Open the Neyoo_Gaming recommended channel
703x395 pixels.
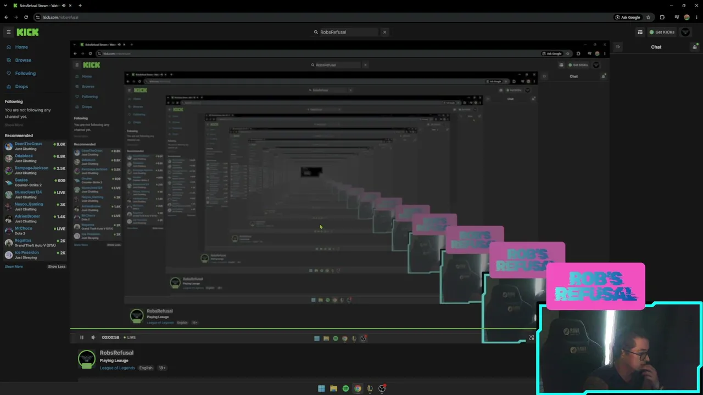35,206
